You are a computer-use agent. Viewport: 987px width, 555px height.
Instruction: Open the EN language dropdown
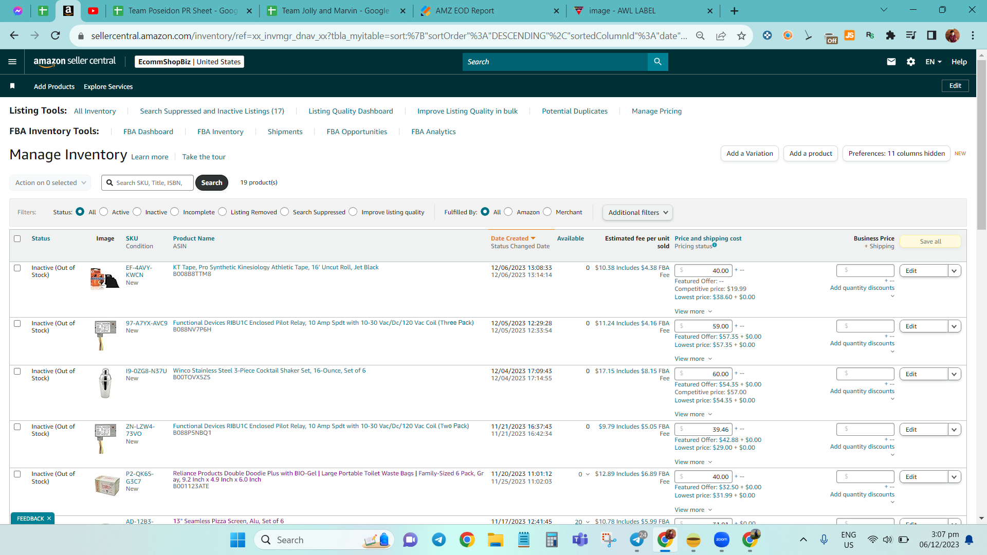pyautogui.click(x=934, y=62)
